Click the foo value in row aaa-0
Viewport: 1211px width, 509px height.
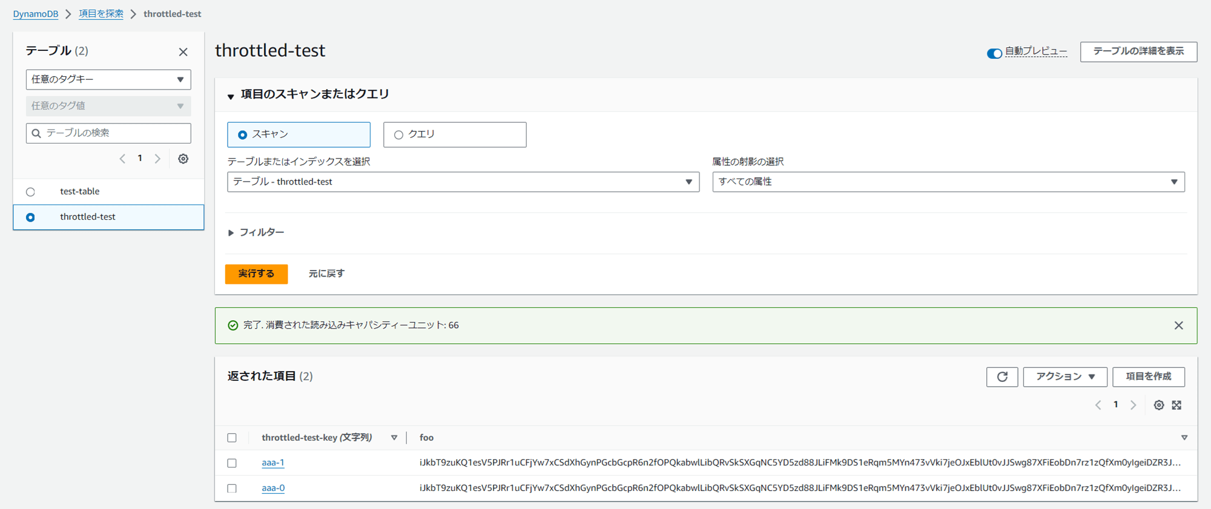(x=800, y=488)
